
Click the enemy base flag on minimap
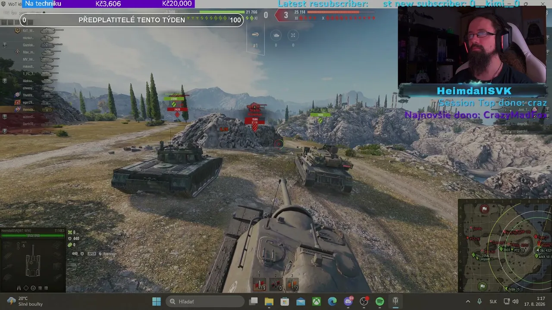(485, 209)
